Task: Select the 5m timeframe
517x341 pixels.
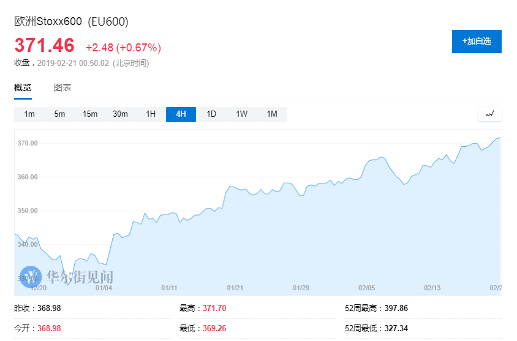Action: pos(59,114)
